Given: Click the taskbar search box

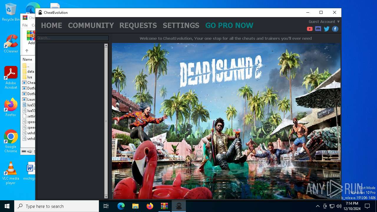Looking at the screenshot, I should coord(57,206).
